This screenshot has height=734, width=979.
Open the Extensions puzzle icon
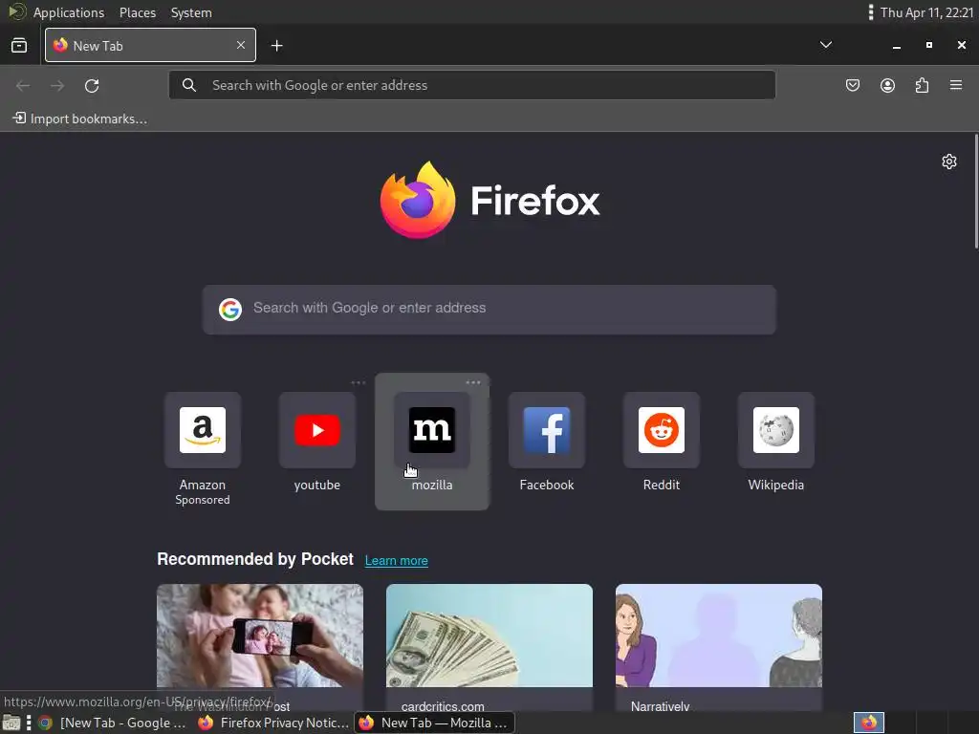922,85
